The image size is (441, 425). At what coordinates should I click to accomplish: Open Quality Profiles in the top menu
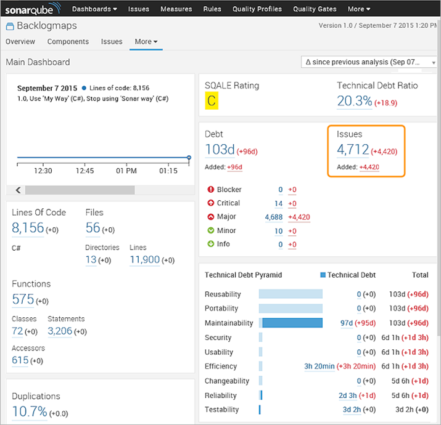[257, 9]
